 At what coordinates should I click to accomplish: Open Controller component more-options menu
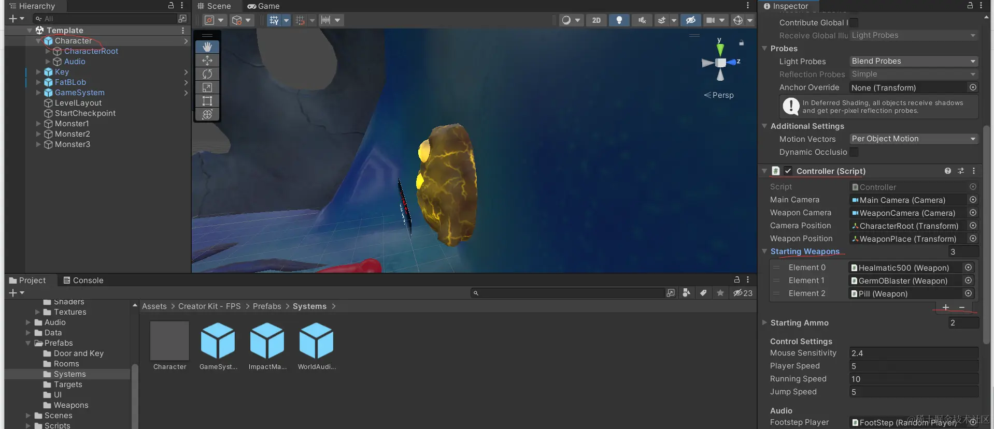coord(974,171)
